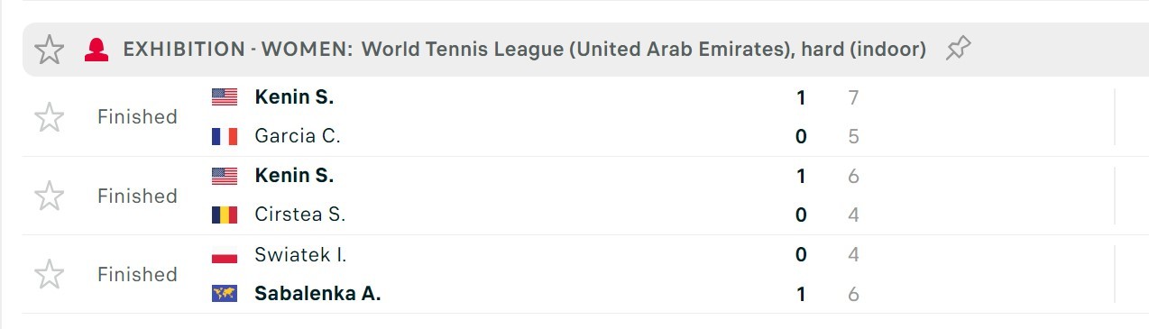This screenshot has height=329, width=1149.
Task: Star the World Tennis League tournament
Action: tap(49, 50)
